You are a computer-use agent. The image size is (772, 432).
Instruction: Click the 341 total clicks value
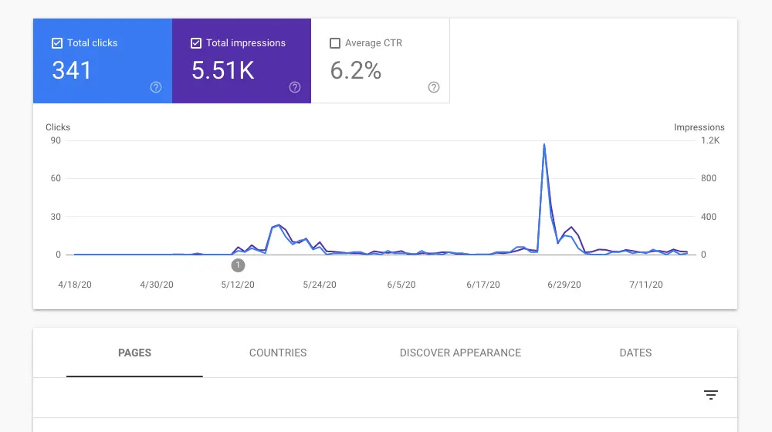pyautogui.click(x=72, y=70)
